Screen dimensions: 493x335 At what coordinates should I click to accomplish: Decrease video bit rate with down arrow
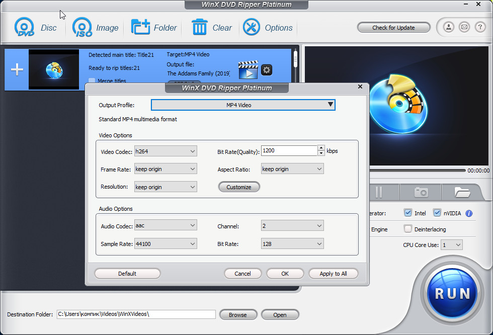pyautogui.click(x=321, y=153)
